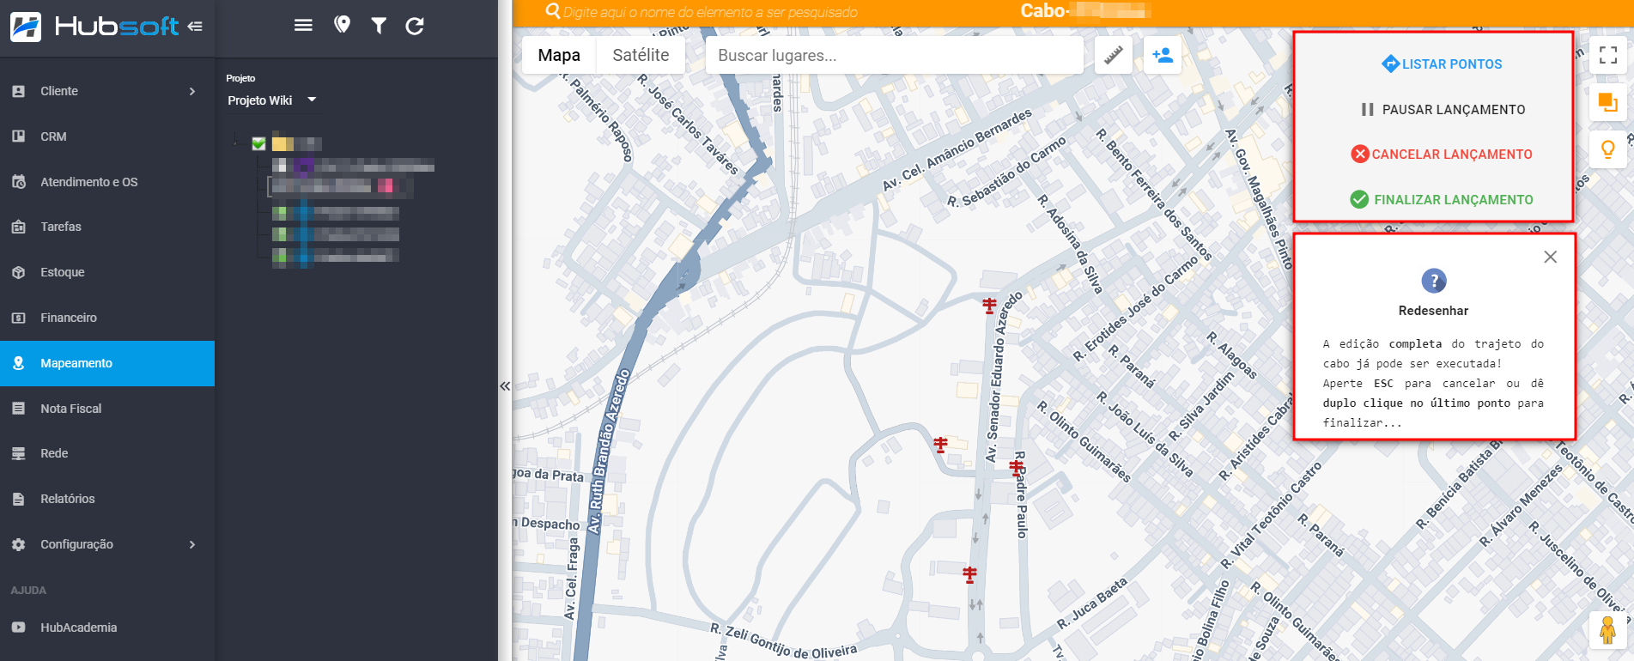
Task: Click the HubAcademia video icon
Action: 19,628
